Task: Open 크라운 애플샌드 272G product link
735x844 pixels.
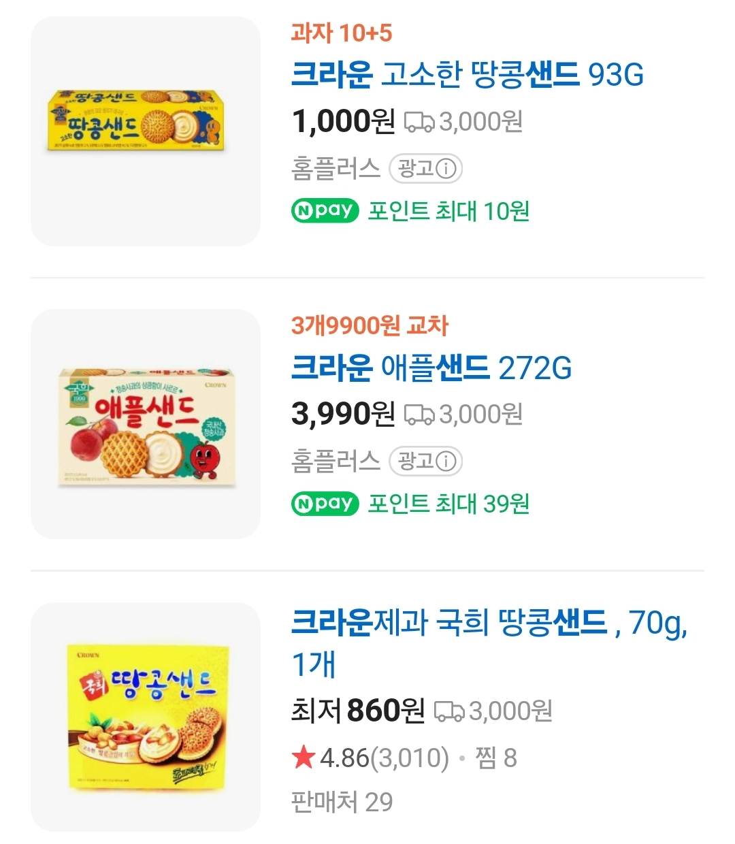Action: coord(431,368)
